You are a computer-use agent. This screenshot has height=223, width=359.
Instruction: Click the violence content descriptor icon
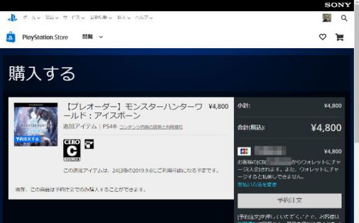tap(89, 144)
